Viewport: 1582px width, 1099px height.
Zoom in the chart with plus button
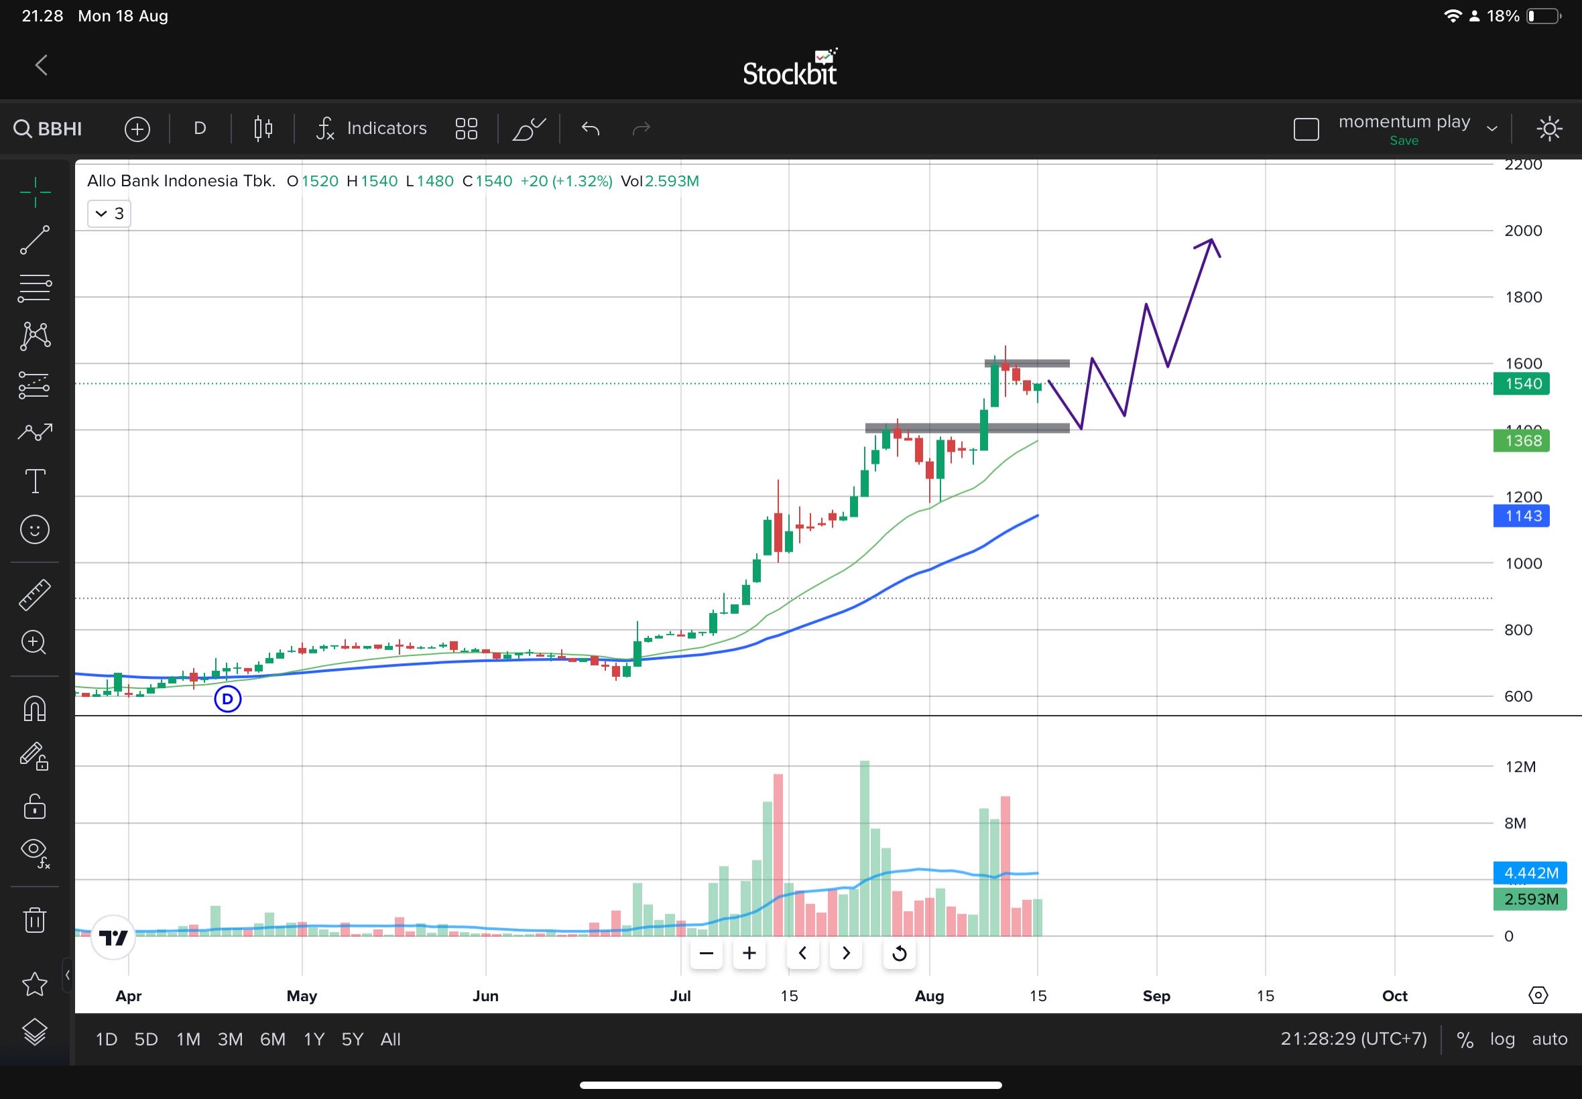[x=749, y=954]
